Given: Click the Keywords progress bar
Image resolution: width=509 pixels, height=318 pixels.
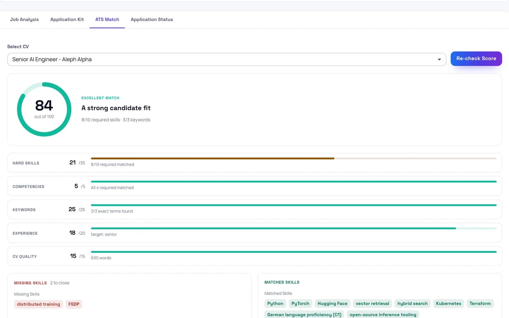Looking at the screenshot, I should click(x=294, y=205).
